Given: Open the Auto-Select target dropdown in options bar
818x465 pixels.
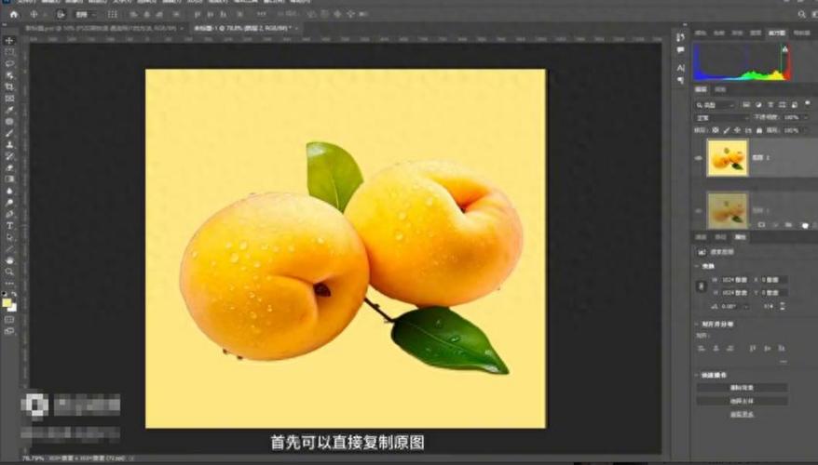Looking at the screenshot, I should [85, 15].
